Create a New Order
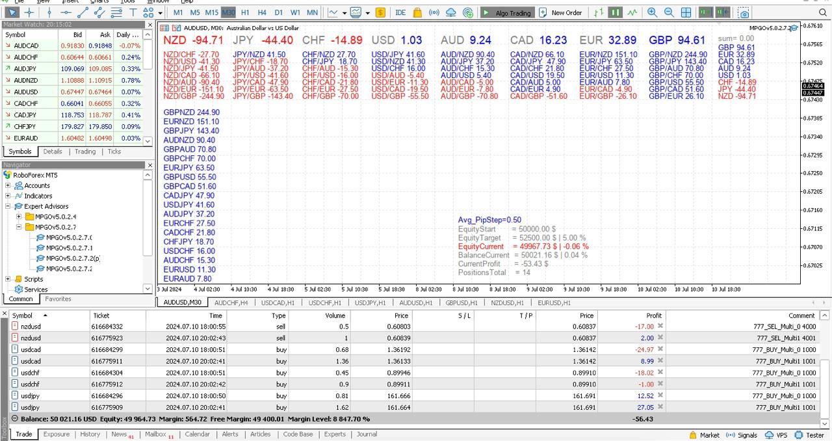832x441 pixels. click(x=560, y=12)
